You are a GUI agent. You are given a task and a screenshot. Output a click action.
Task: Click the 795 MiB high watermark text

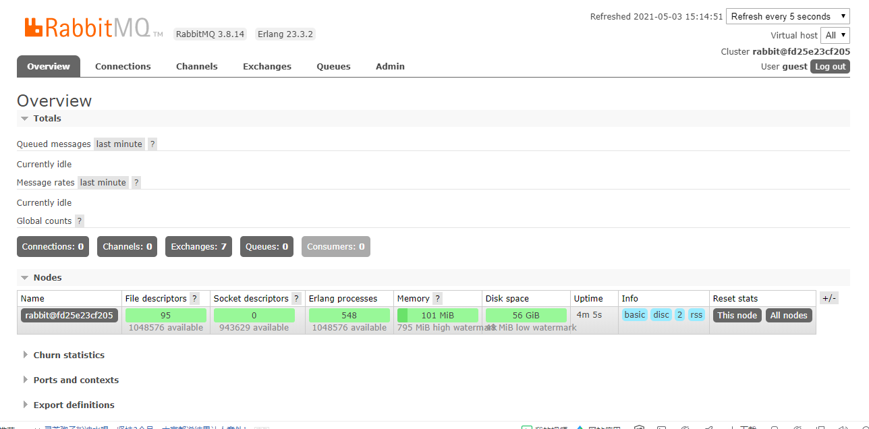pos(446,328)
